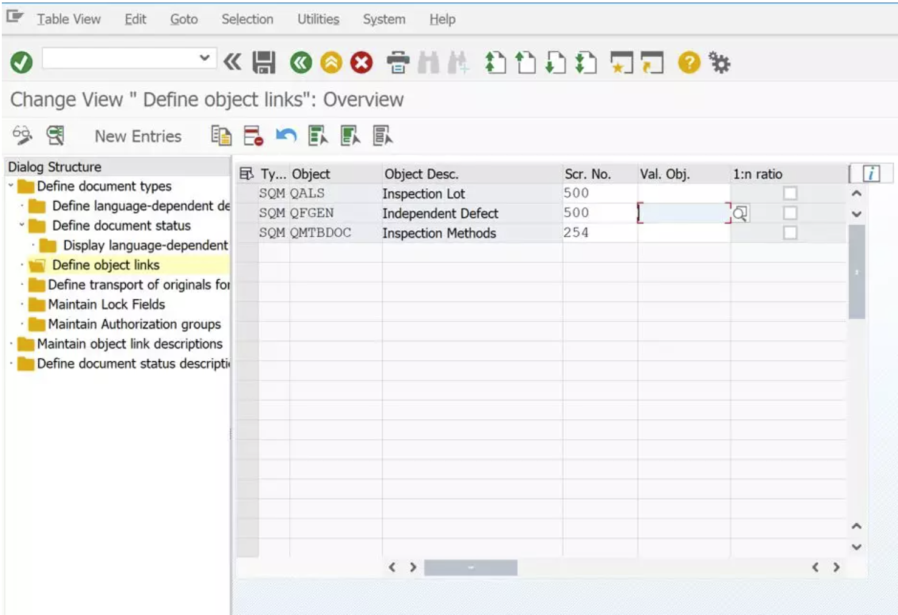Open the Utilities menu
The image size is (898, 615).
coord(317,19)
